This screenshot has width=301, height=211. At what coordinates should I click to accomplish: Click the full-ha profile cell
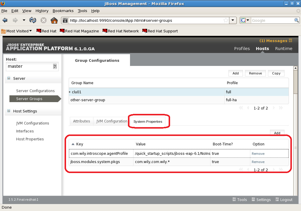pyautogui.click(x=256, y=100)
